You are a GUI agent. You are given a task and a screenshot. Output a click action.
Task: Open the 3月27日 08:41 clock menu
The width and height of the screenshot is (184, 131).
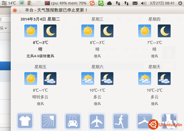click(x=162, y=3)
